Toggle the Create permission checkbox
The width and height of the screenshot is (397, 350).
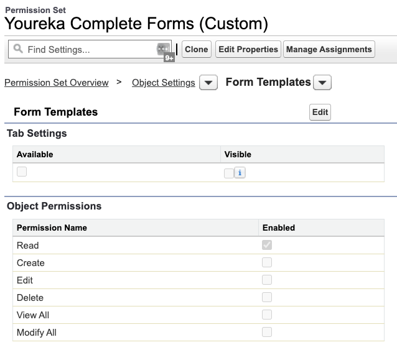pos(267,262)
